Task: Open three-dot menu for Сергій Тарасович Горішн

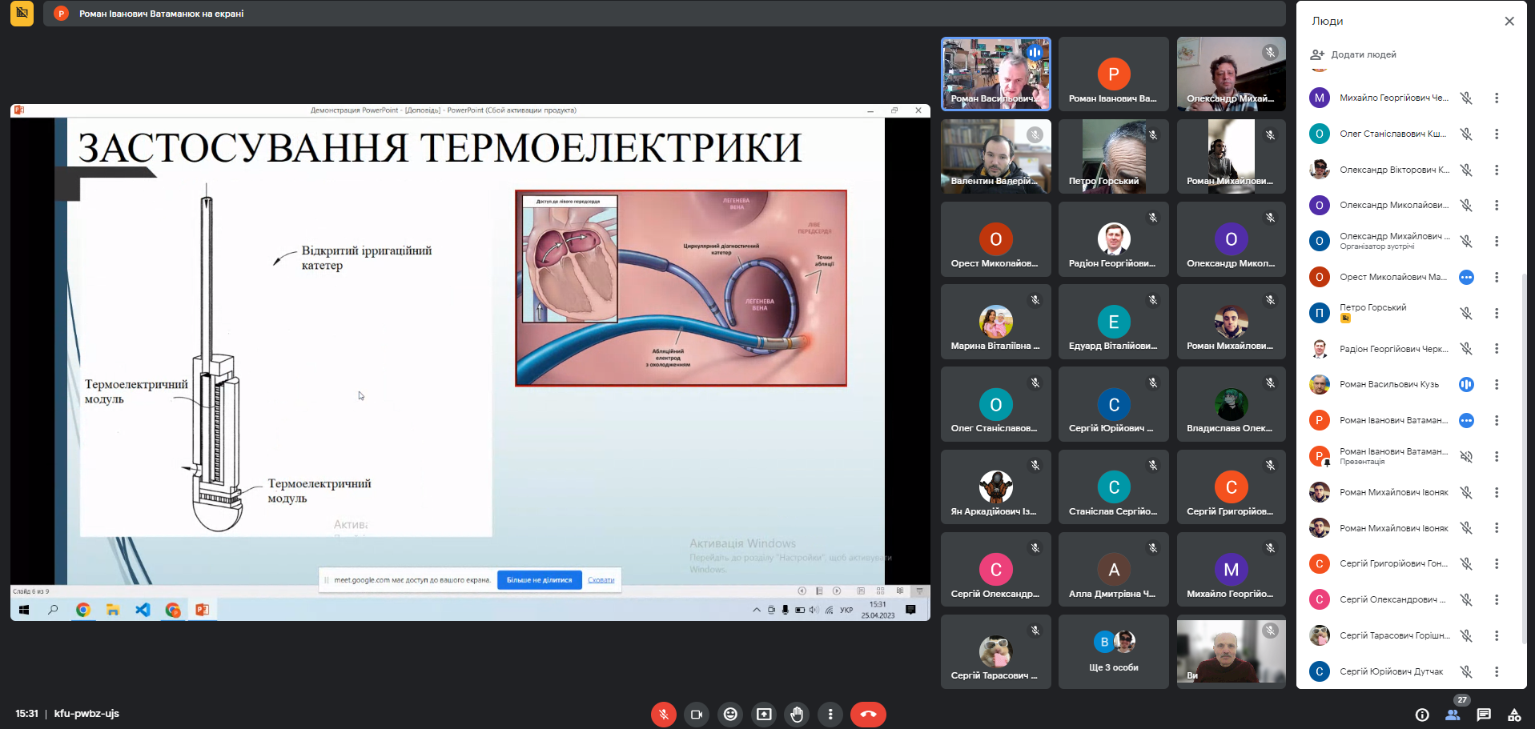Action: 1497,635
